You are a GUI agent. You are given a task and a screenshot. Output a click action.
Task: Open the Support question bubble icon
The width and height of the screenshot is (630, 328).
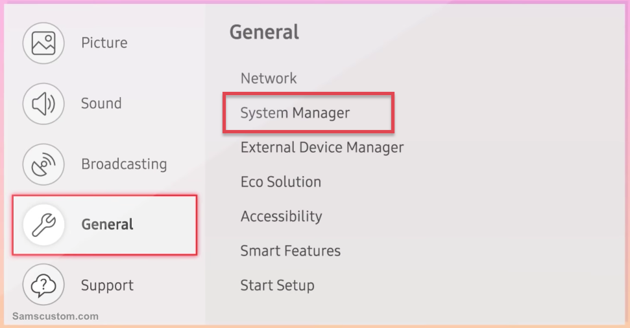coord(43,285)
